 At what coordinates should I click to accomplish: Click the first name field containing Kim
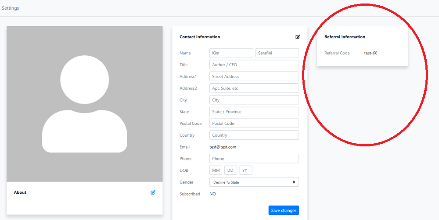click(231, 53)
